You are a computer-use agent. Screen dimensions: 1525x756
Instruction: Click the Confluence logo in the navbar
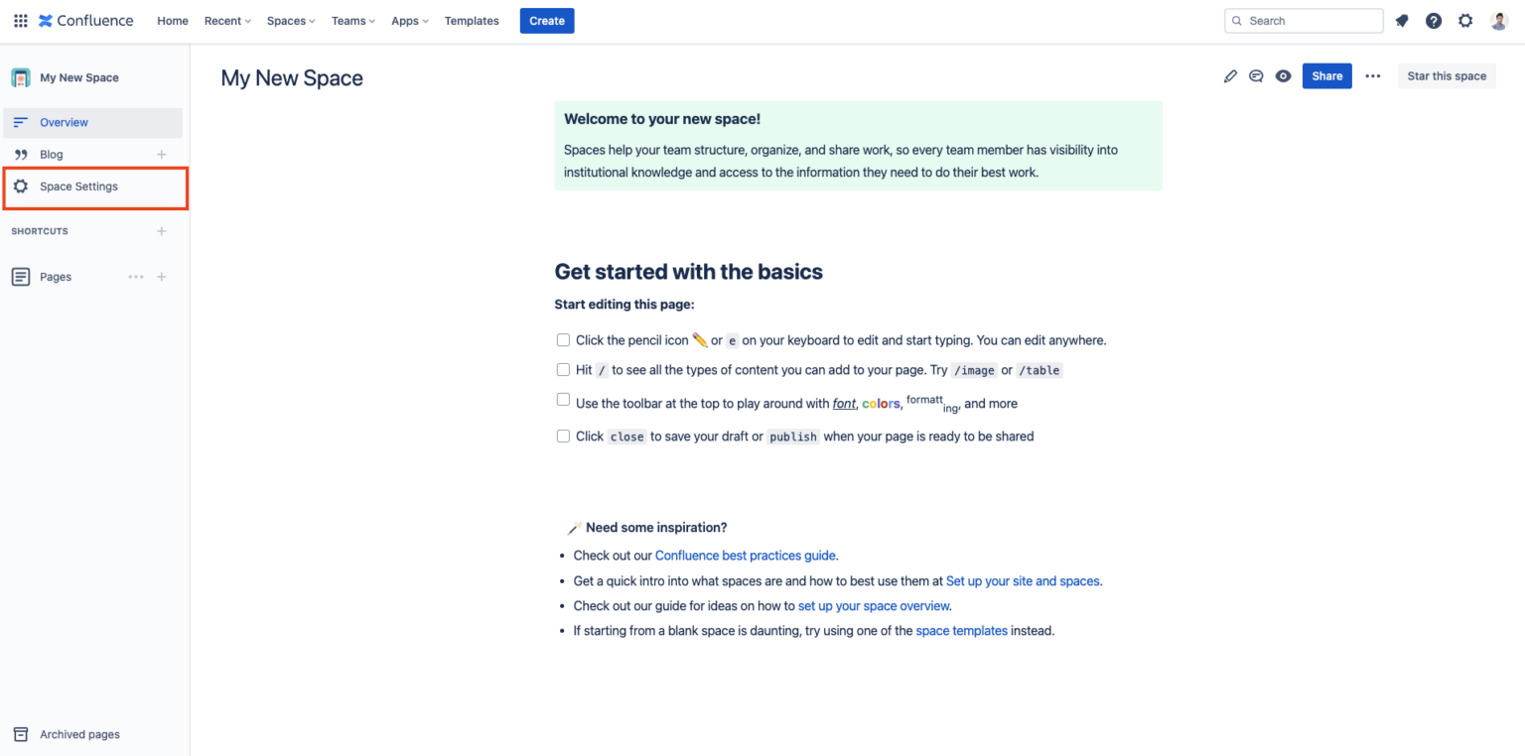coord(85,20)
